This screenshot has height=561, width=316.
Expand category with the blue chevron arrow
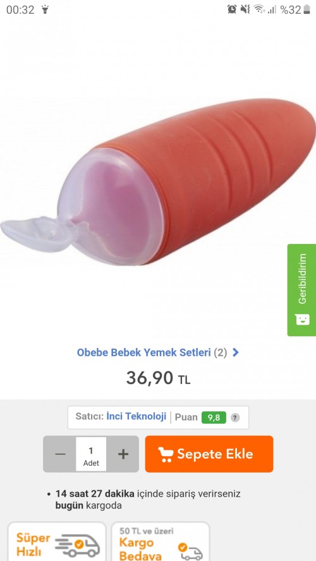(236, 353)
